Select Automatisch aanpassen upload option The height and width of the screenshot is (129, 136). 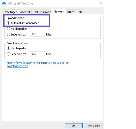click(x=23, y=23)
